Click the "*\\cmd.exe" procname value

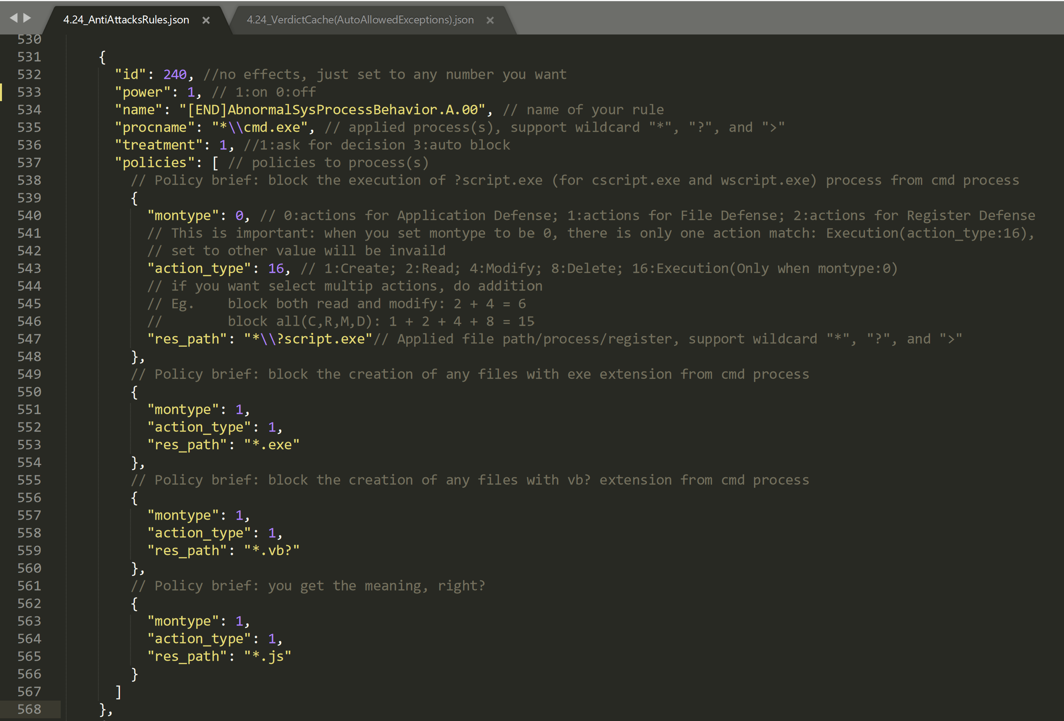259,127
